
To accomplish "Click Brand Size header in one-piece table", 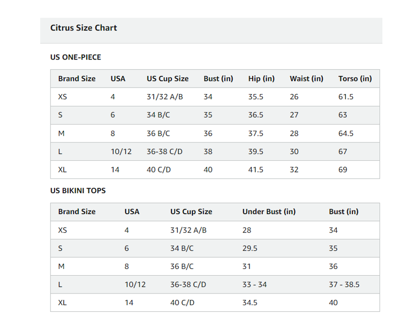I will 77,79.
